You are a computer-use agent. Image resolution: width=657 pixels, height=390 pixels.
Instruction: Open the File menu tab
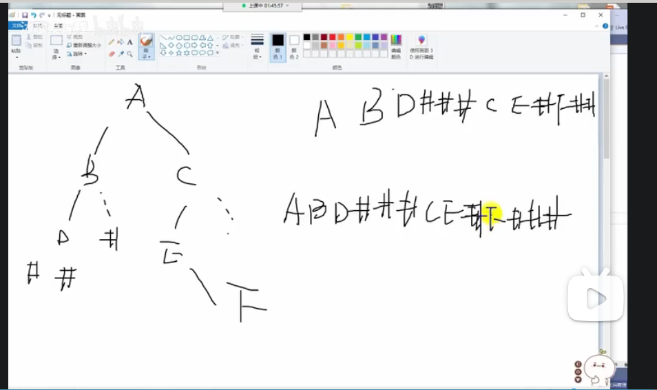click(x=17, y=25)
